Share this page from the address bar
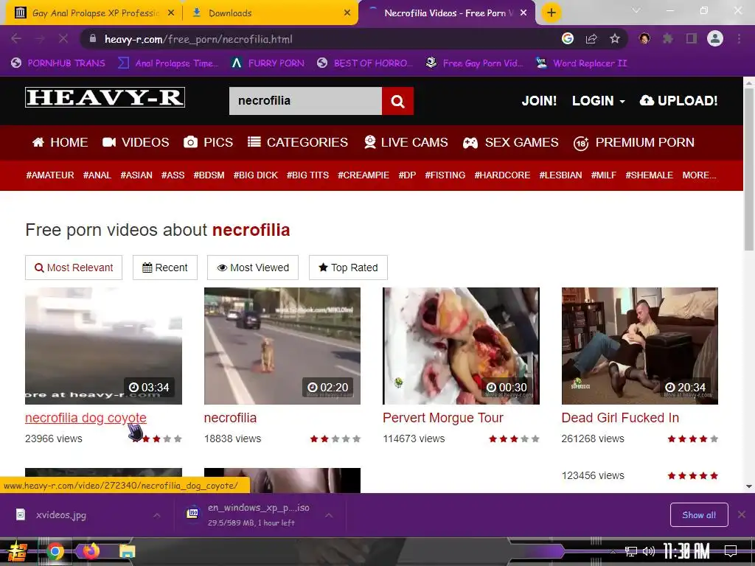Screen dimensions: 755x566 pyautogui.click(x=591, y=39)
